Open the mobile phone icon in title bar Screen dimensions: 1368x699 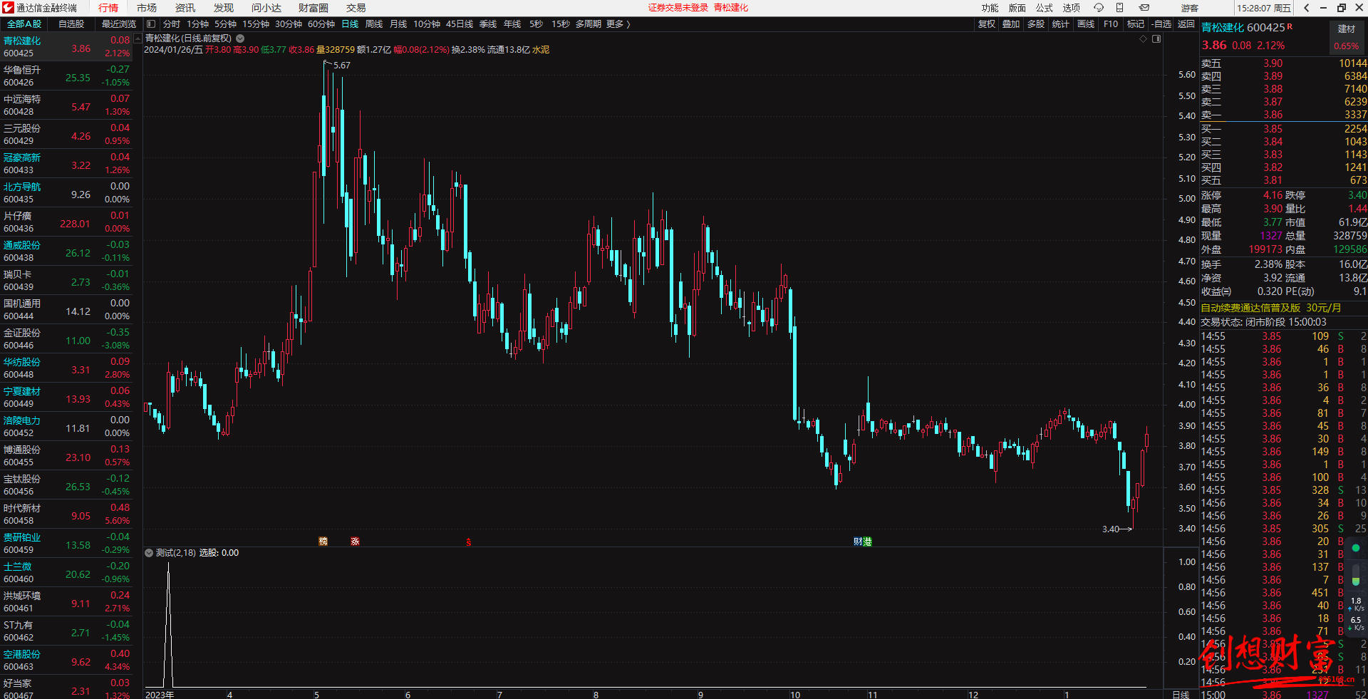1119,8
